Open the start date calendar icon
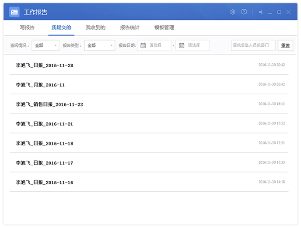 coord(143,45)
